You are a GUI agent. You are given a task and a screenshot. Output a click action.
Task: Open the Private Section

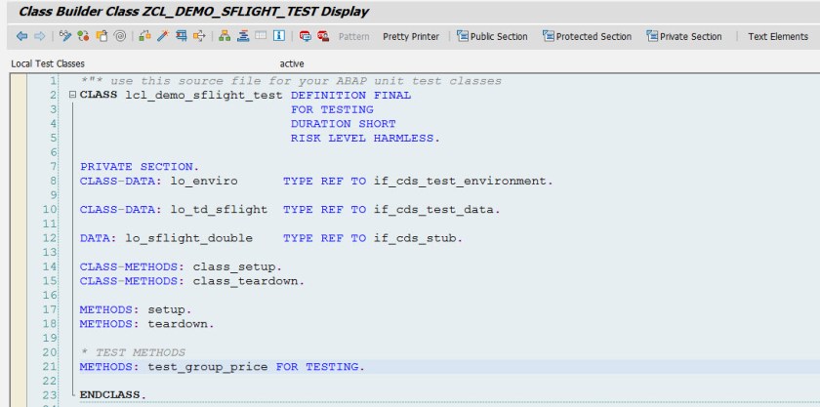[684, 37]
